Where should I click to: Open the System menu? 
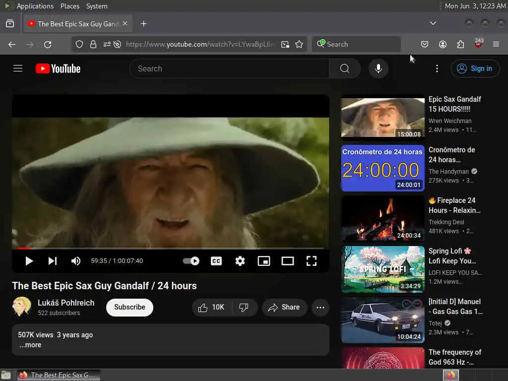[97, 6]
